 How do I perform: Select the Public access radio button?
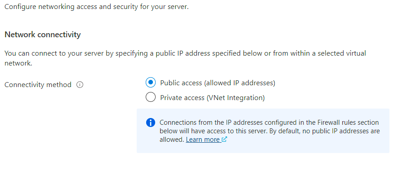coord(151,83)
